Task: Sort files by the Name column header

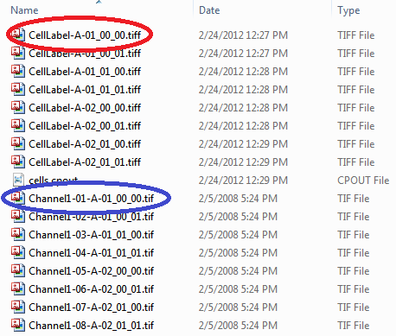Action: (x=24, y=10)
